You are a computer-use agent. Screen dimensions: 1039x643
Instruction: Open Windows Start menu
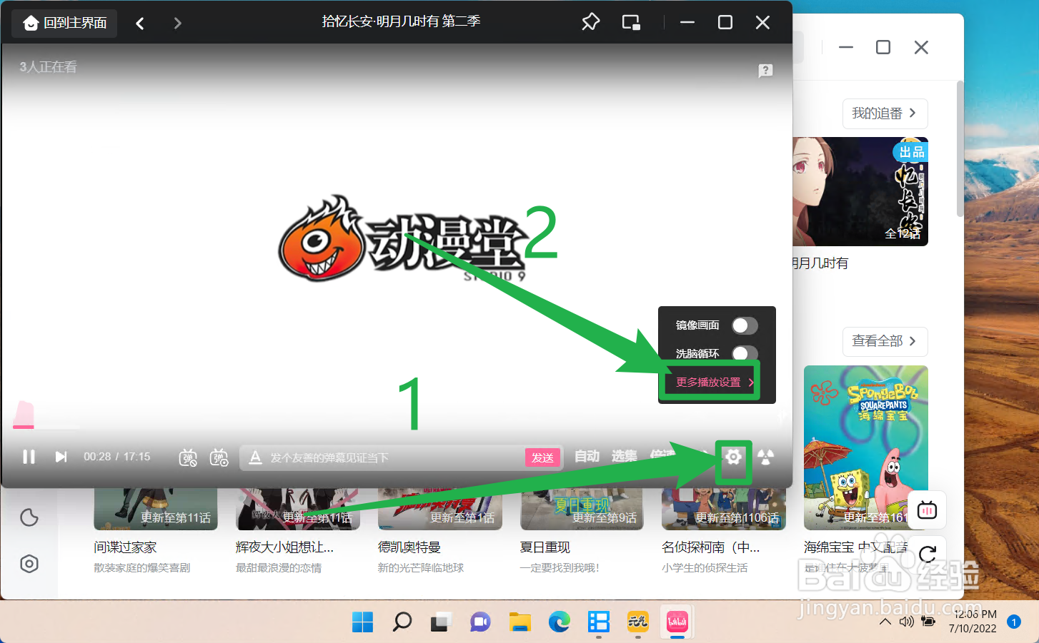click(x=362, y=622)
